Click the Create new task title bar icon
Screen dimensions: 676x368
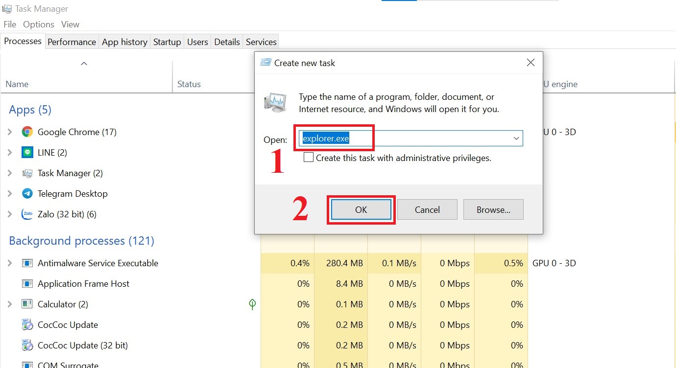(266, 63)
